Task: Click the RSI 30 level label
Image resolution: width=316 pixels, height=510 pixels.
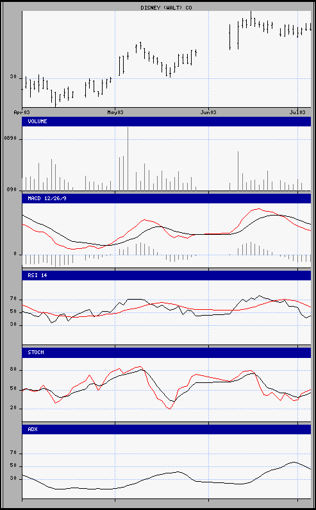Action: (x=13, y=324)
